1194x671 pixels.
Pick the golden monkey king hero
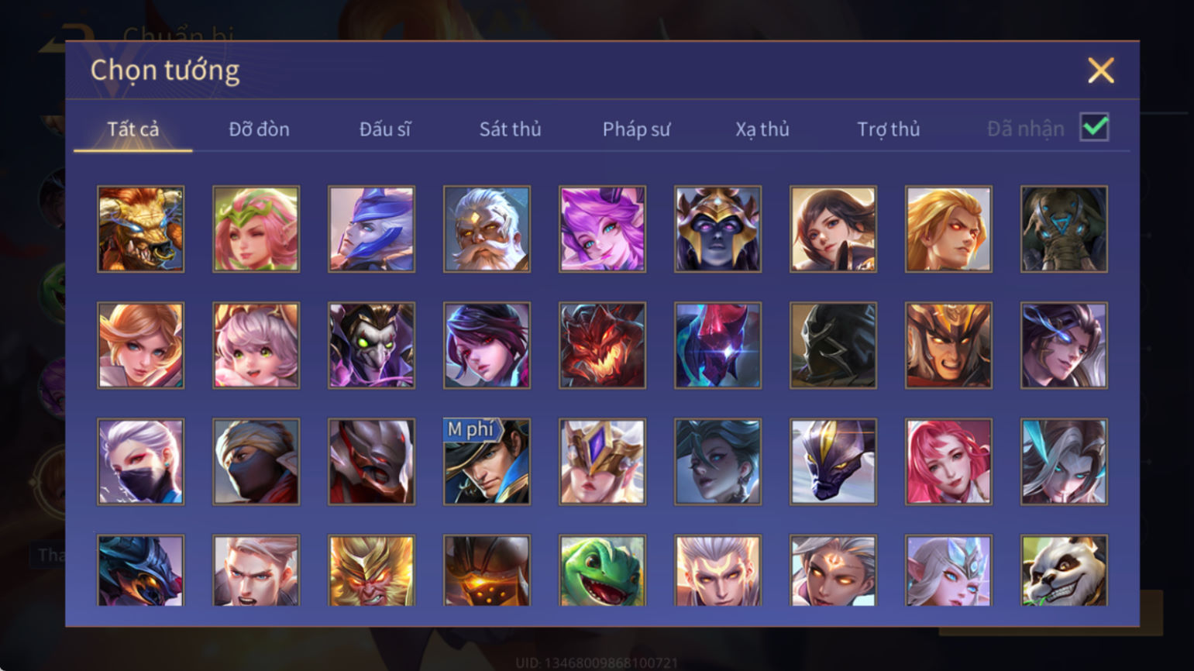[371, 570]
